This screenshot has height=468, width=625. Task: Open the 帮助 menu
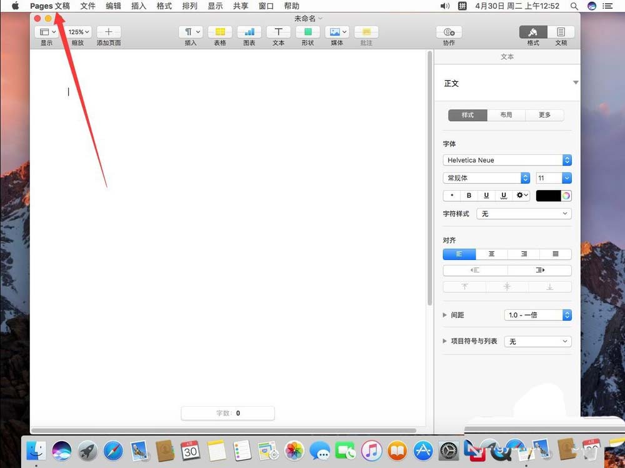pyautogui.click(x=291, y=6)
